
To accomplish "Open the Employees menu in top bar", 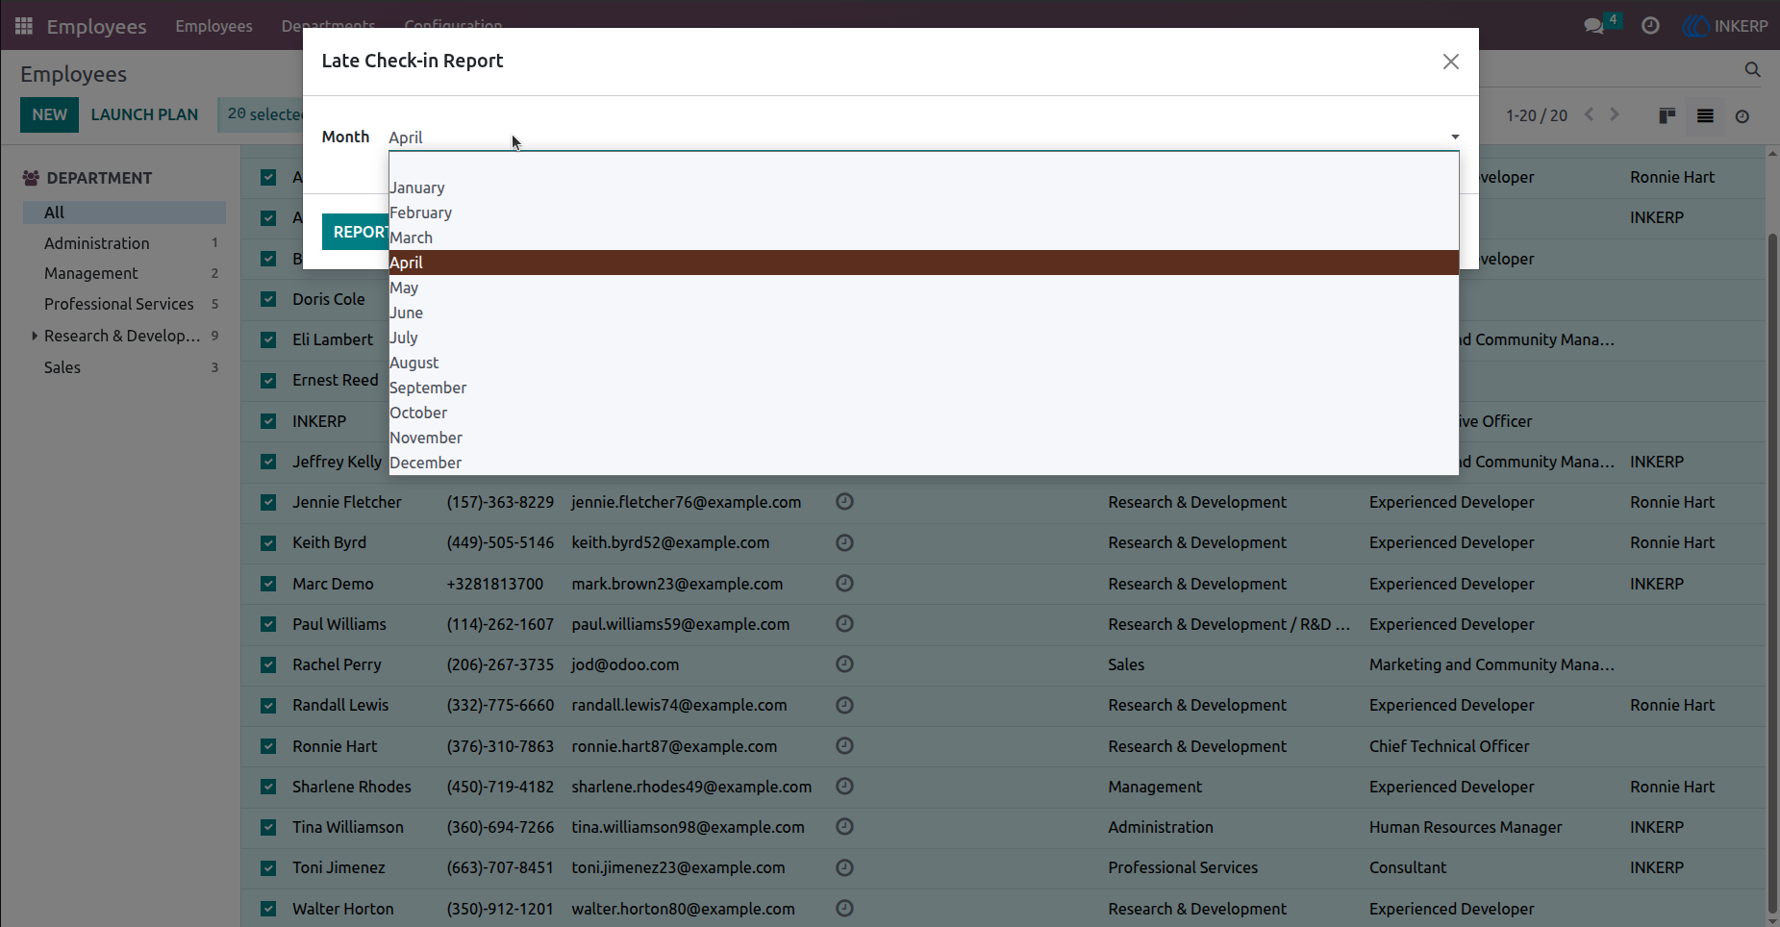I will (x=213, y=26).
